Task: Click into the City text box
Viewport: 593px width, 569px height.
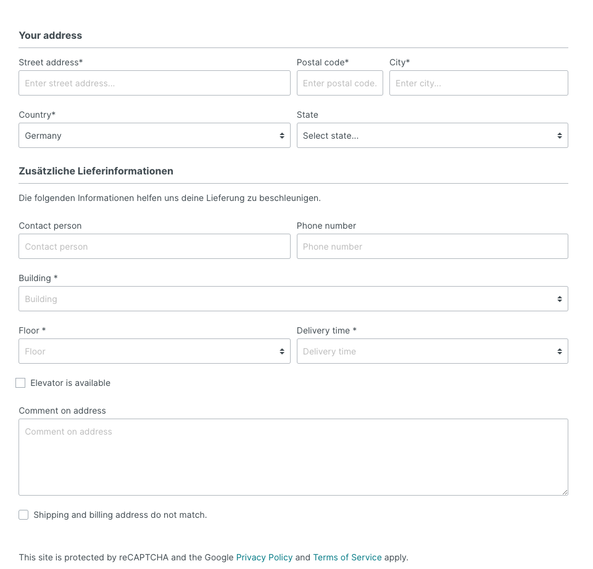Action: [478, 83]
